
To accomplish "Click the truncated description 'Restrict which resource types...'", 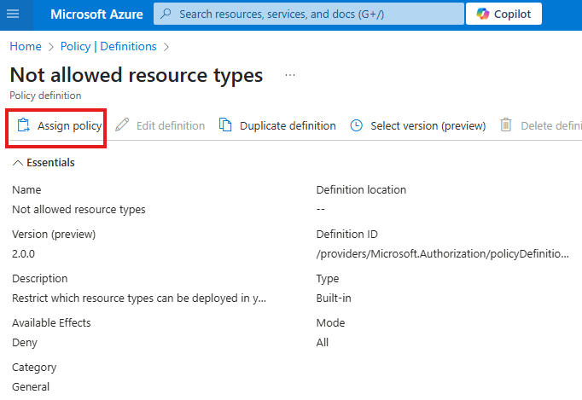I will (x=139, y=299).
